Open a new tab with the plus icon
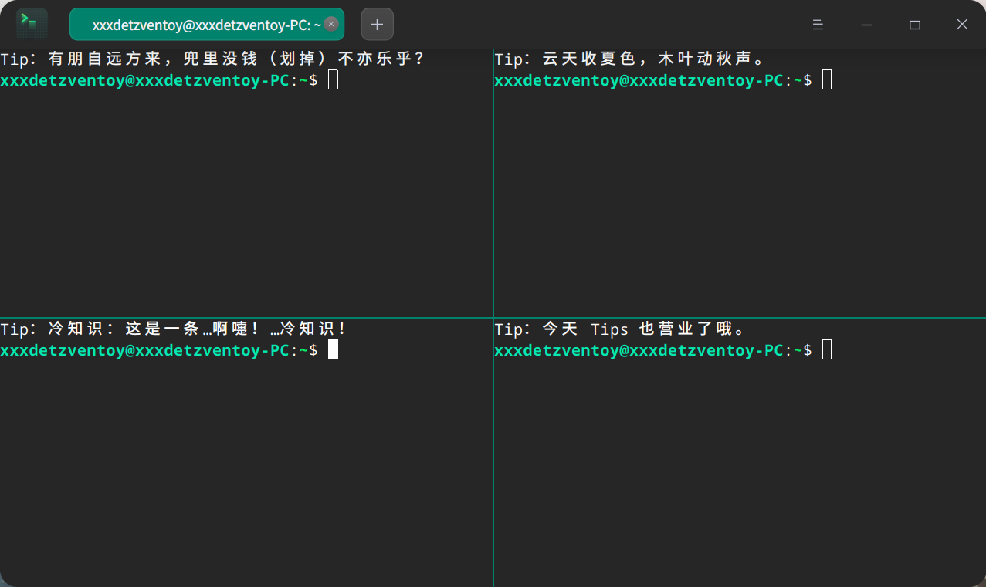The height and width of the screenshot is (587, 986). click(x=377, y=24)
